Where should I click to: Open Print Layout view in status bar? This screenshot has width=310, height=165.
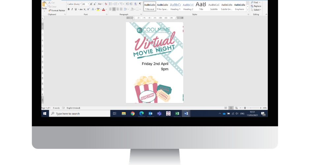coord(231,108)
